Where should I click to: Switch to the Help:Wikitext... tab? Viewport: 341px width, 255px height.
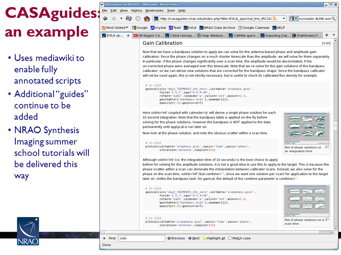tap(211, 35)
